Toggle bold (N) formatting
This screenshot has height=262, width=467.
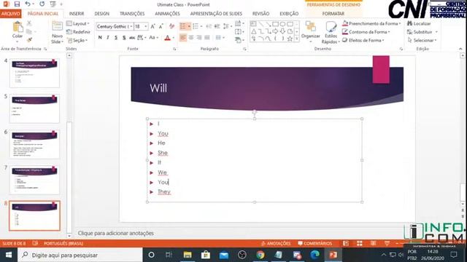point(100,38)
